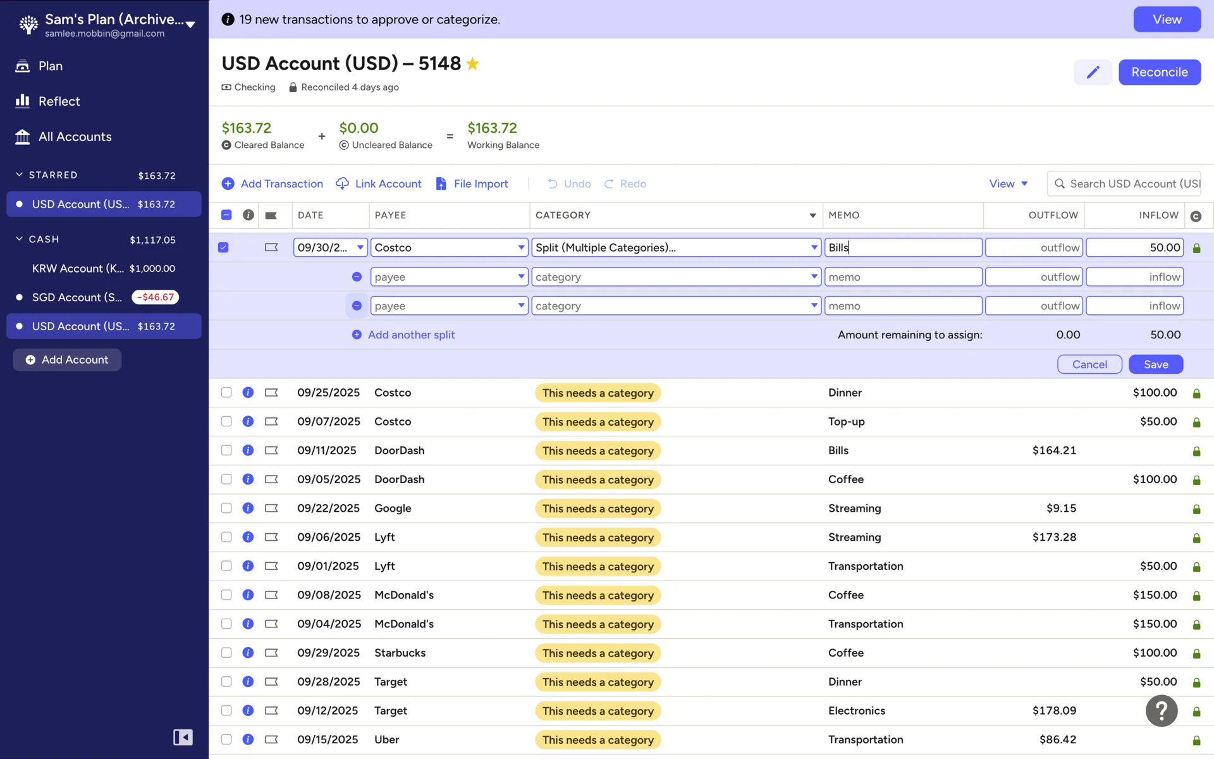1214x759 pixels.
Task: Check the 09/25/2025 Costco Dinner checkbox
Action: coord(226,392)
